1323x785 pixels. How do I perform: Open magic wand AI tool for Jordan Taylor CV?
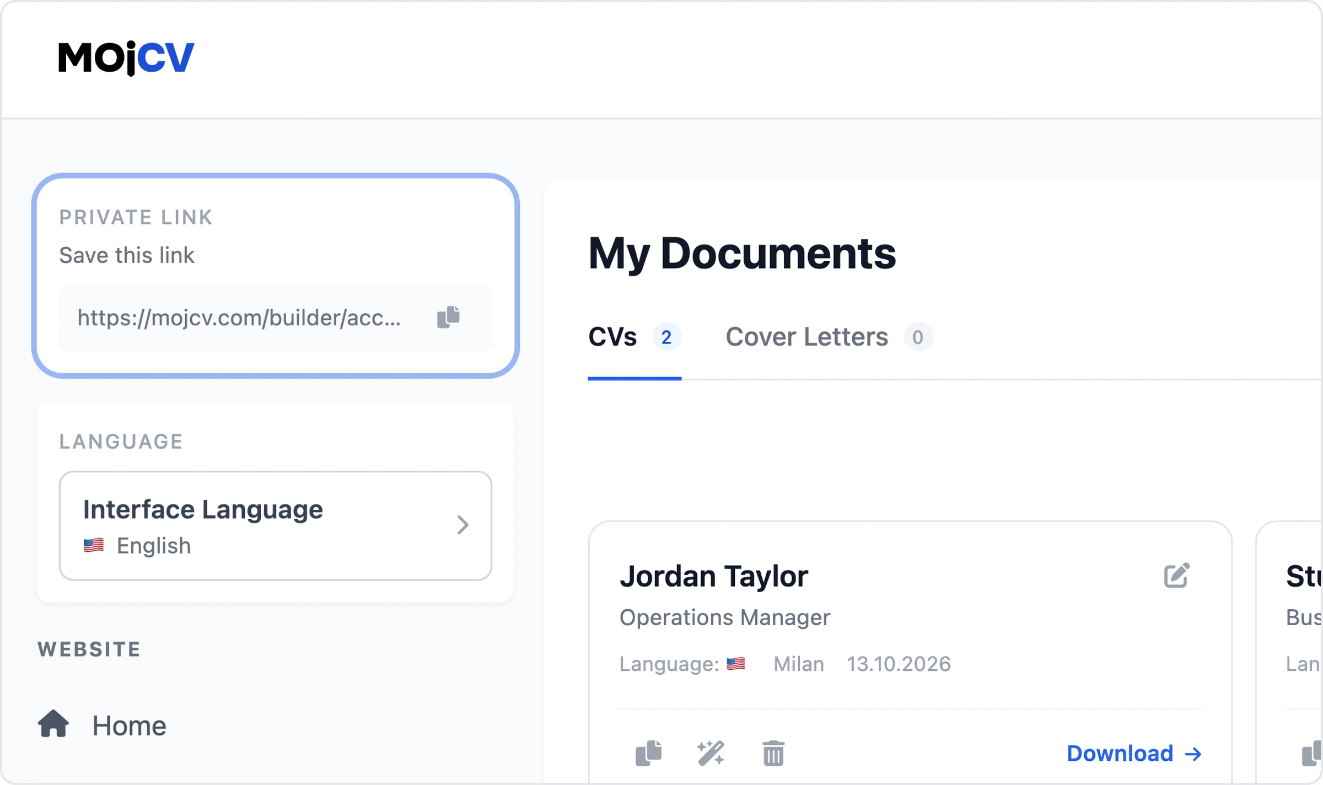711,753
